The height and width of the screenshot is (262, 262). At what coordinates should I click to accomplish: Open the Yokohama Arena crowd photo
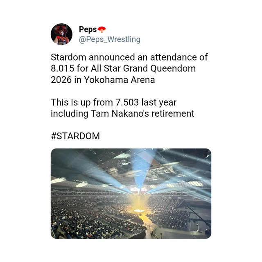point(131,194)
